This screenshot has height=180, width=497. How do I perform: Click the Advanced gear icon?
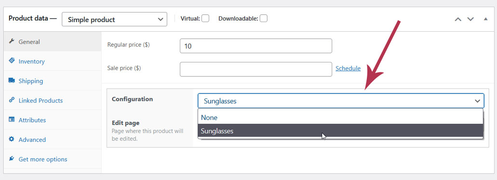click(12, 139)
